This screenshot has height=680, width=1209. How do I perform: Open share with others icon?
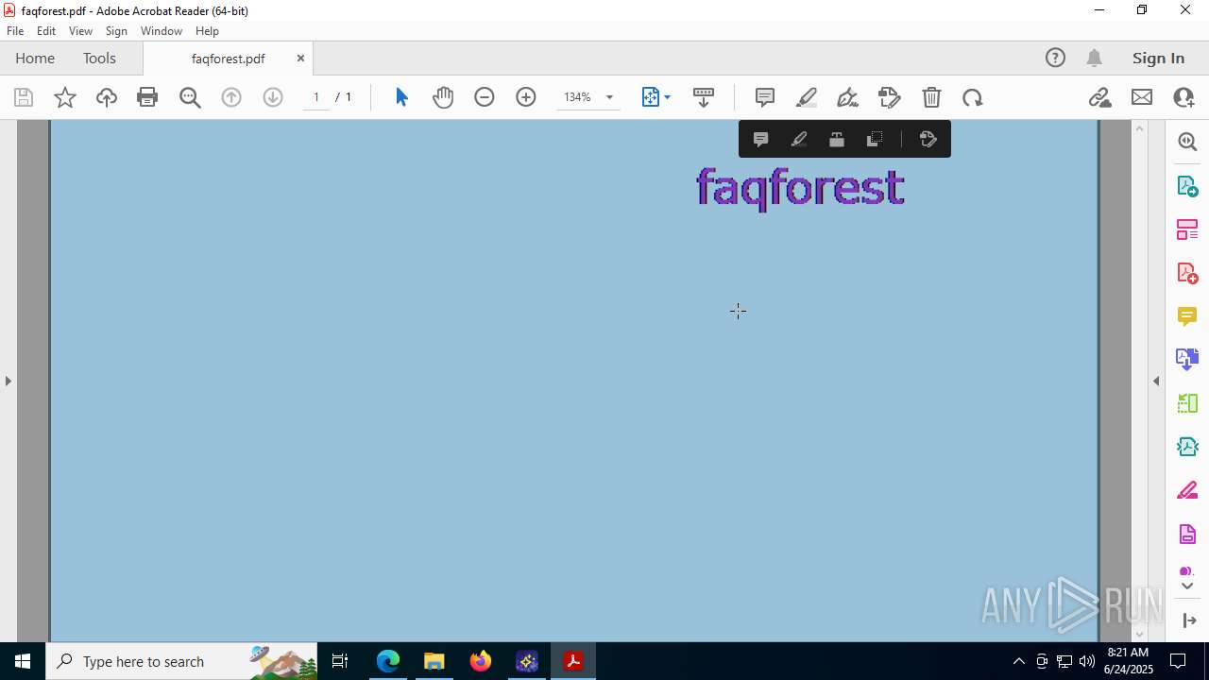point(1183,97)
